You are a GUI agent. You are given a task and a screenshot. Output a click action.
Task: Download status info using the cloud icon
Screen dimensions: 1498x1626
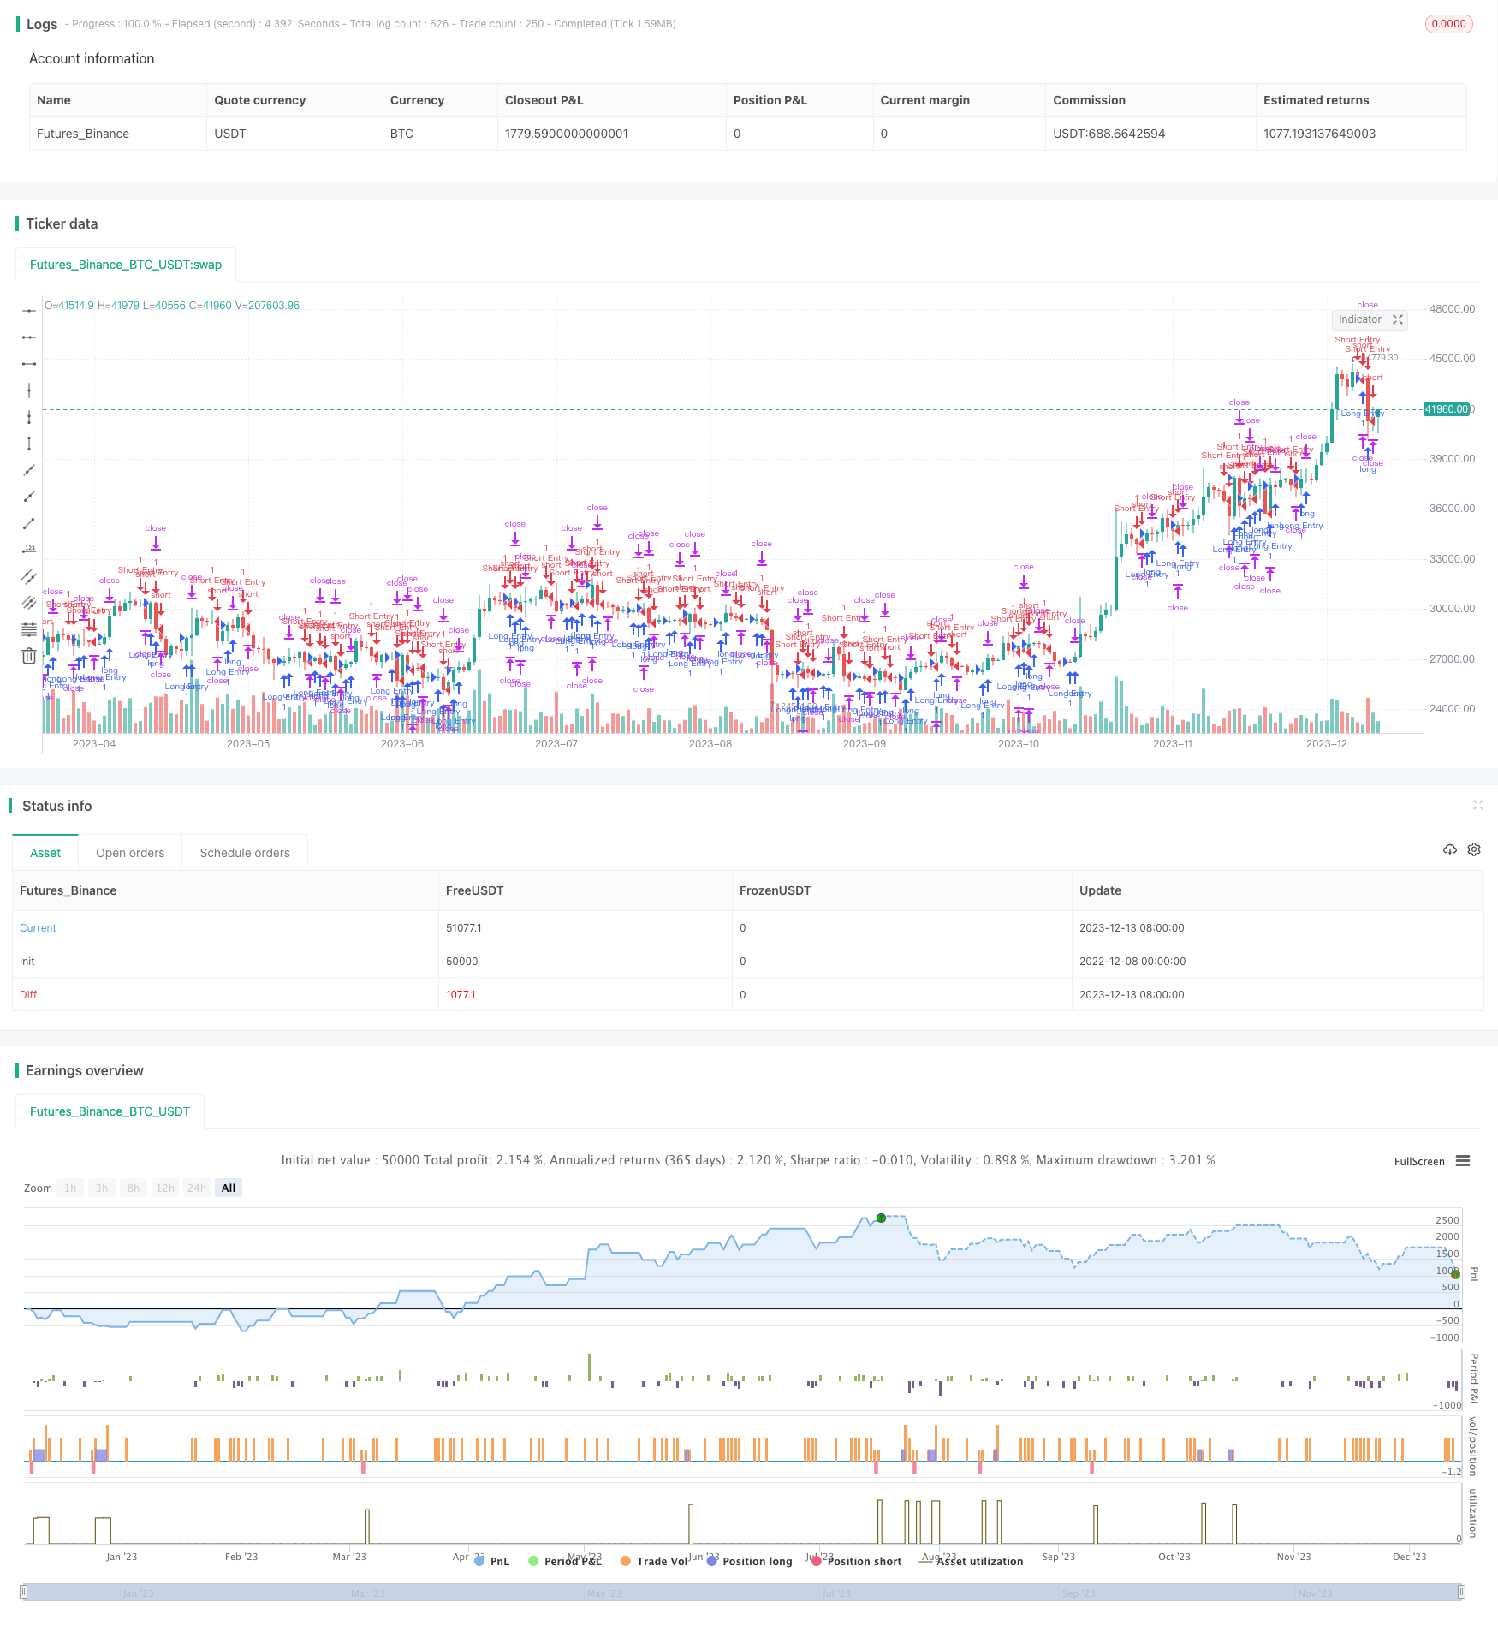pyautogui.click(x=1449, y=849)
